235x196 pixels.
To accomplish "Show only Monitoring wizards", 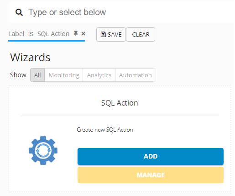I will click(x=64, y=75).
